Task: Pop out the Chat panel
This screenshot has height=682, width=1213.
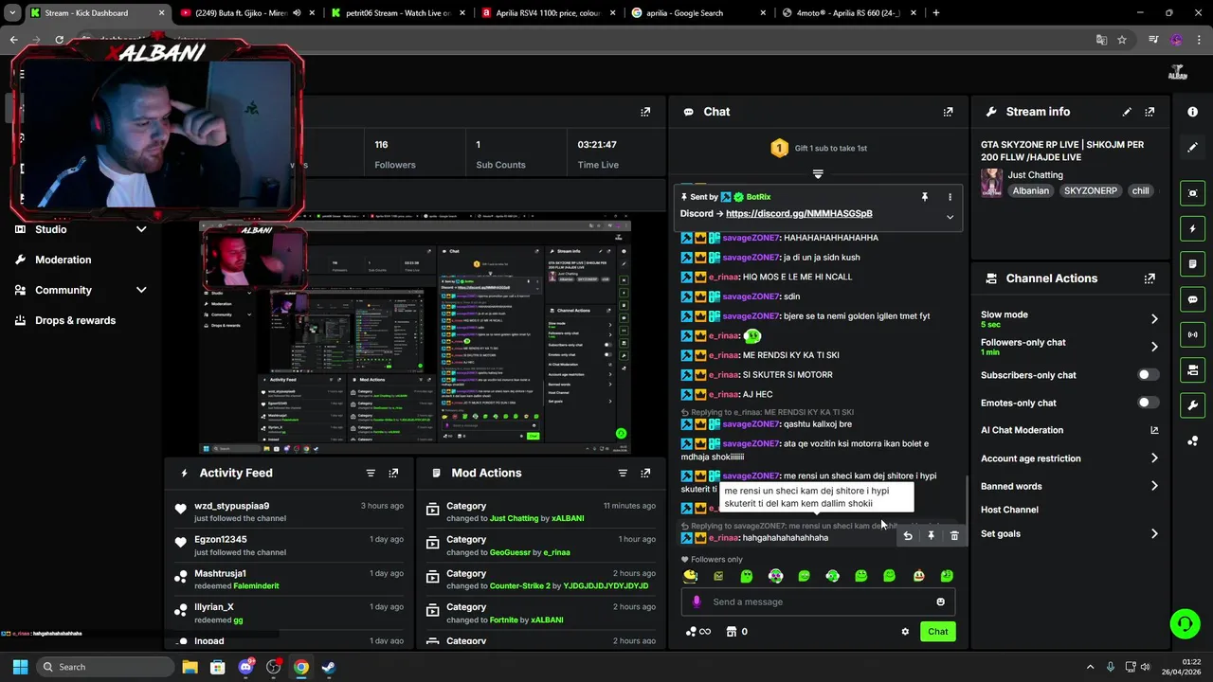Action: [x=948, y=112]
